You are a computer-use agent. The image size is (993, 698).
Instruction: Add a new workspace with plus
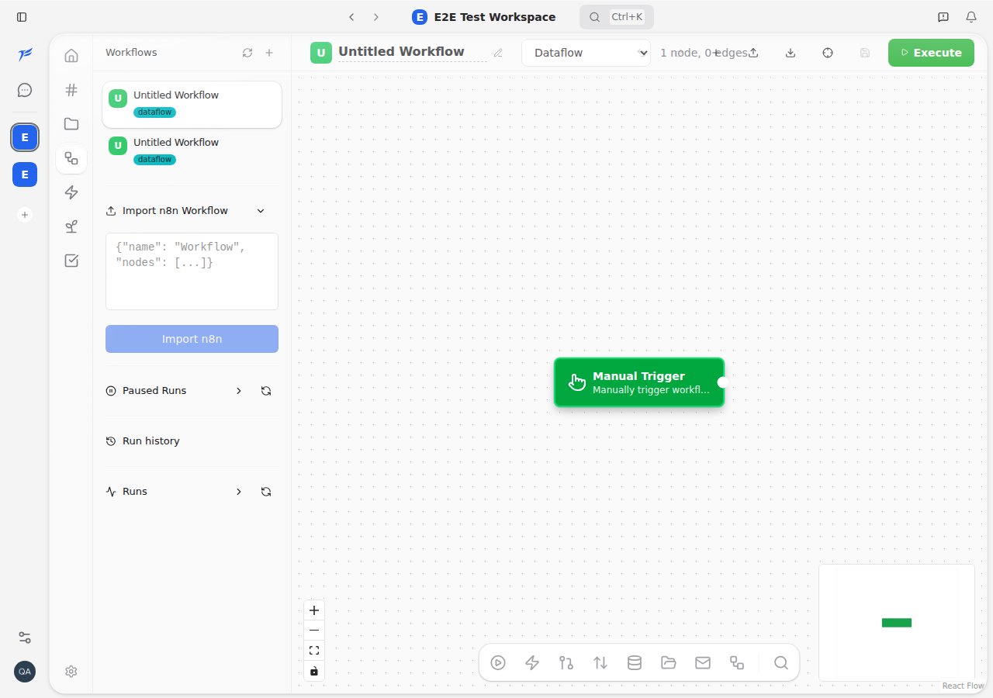[x=25, y=215]
